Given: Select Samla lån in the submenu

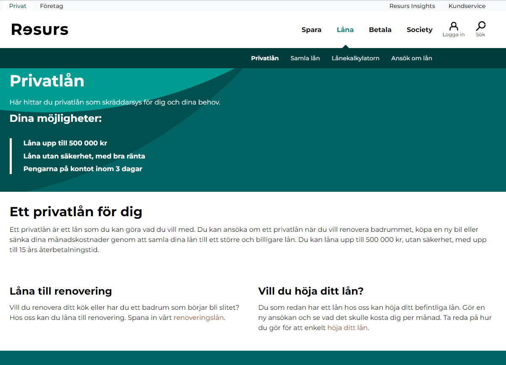Looking at the screenshot, I should pos(305,58).
